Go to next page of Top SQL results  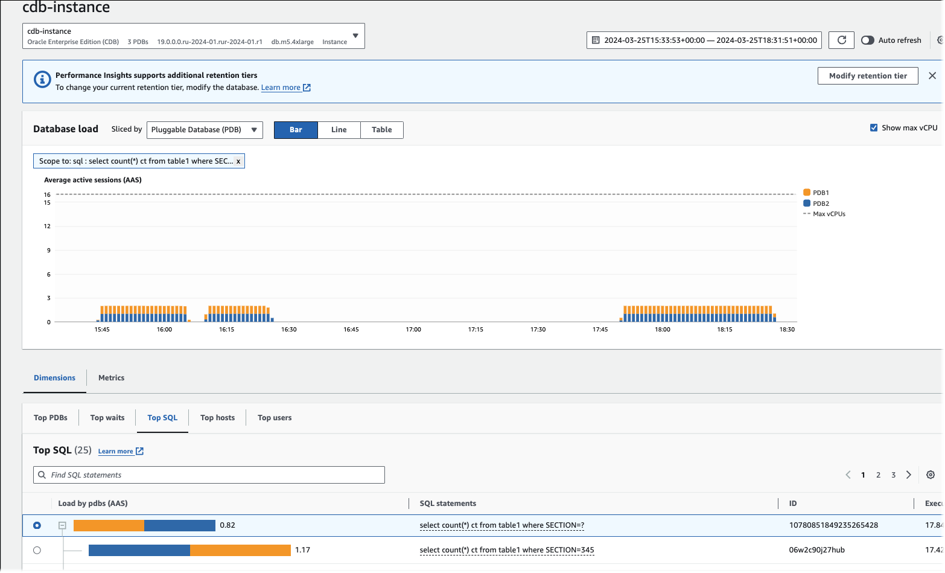(x=909, y=475)
